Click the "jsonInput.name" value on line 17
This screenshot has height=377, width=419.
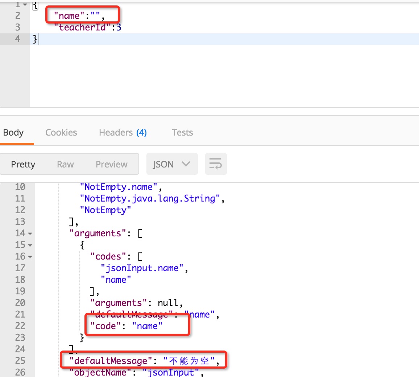tap(142, 268)
